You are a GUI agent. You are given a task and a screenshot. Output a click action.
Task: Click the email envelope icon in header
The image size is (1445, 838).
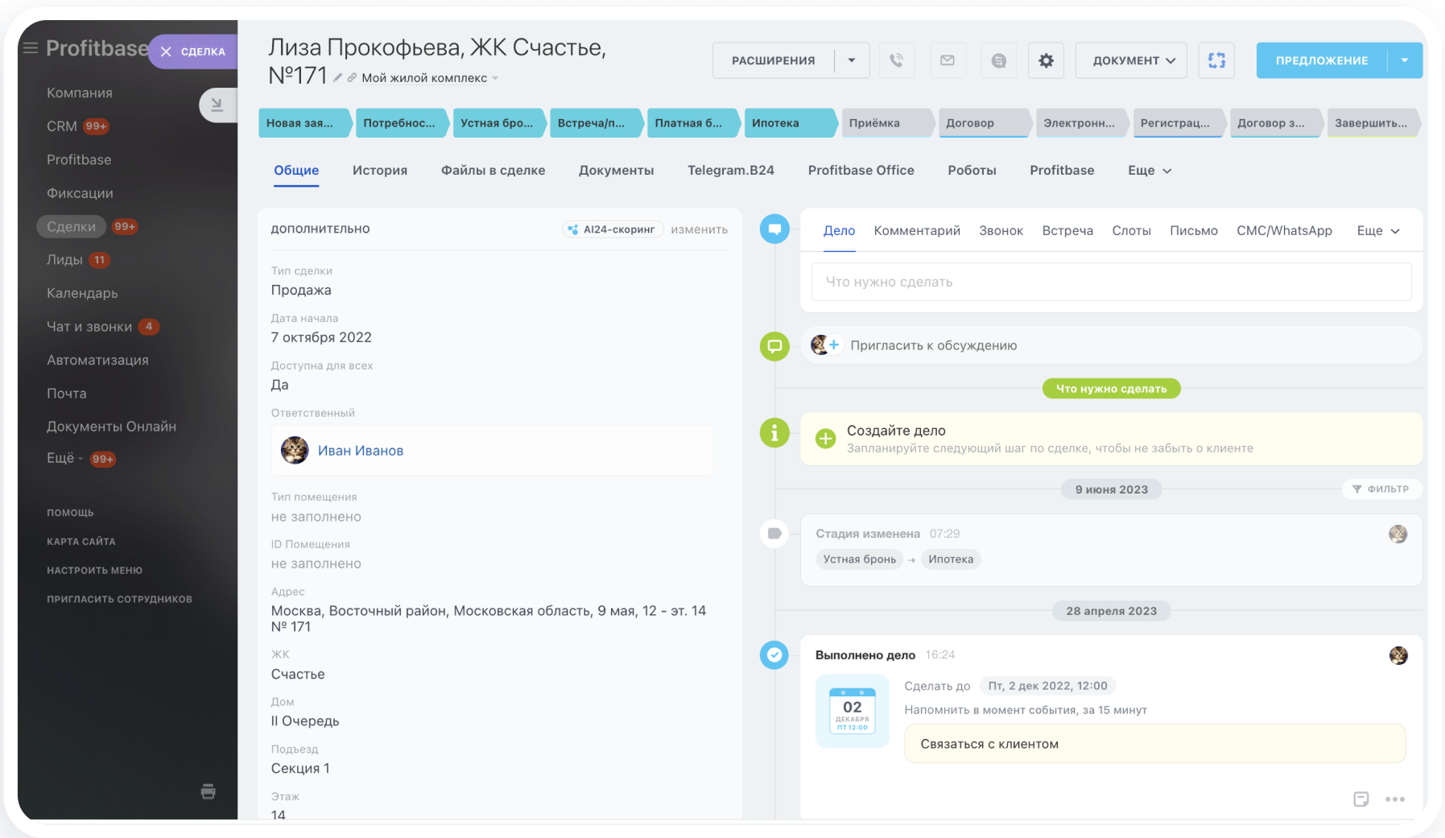948,60
